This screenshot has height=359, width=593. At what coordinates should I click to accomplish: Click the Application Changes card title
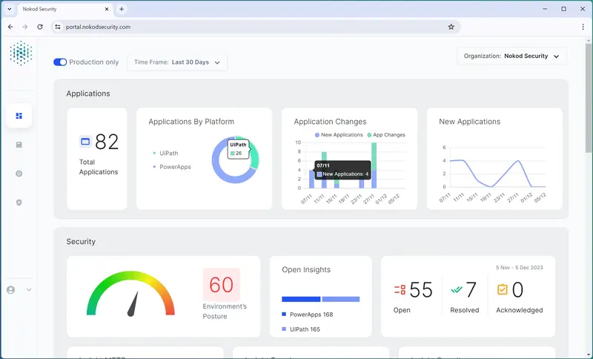(x=330, y=122)
